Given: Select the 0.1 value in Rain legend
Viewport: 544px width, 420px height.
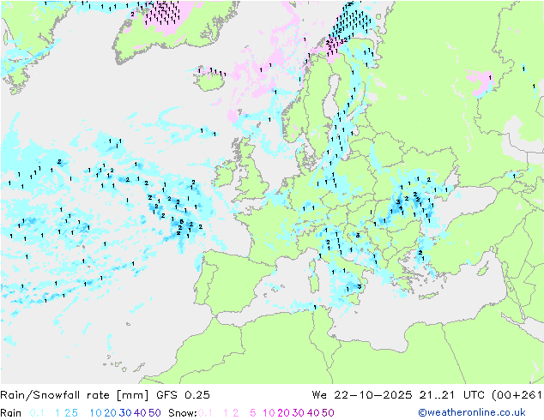Looking at the screenshot, I should pos(37,413).
